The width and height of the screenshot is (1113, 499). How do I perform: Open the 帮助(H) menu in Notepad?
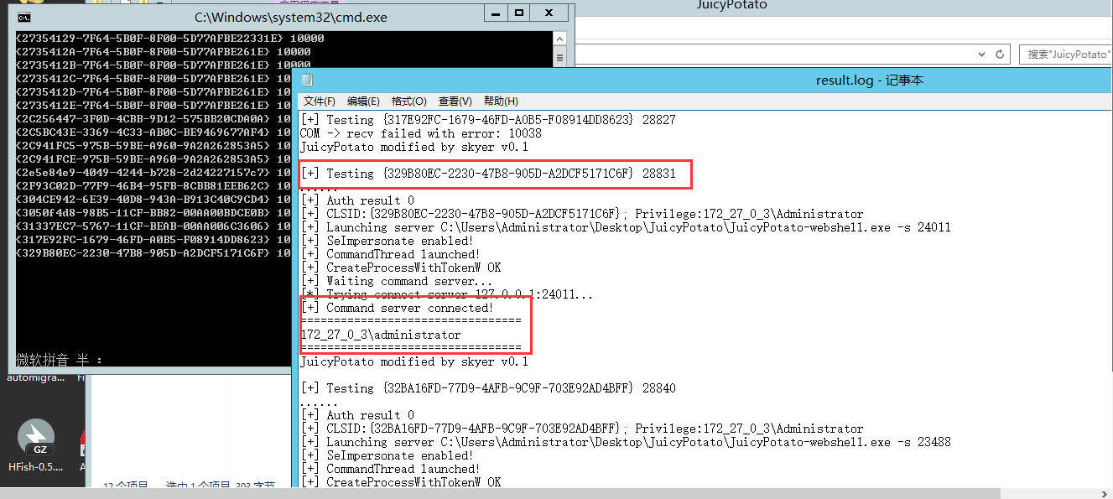point(501,101)
